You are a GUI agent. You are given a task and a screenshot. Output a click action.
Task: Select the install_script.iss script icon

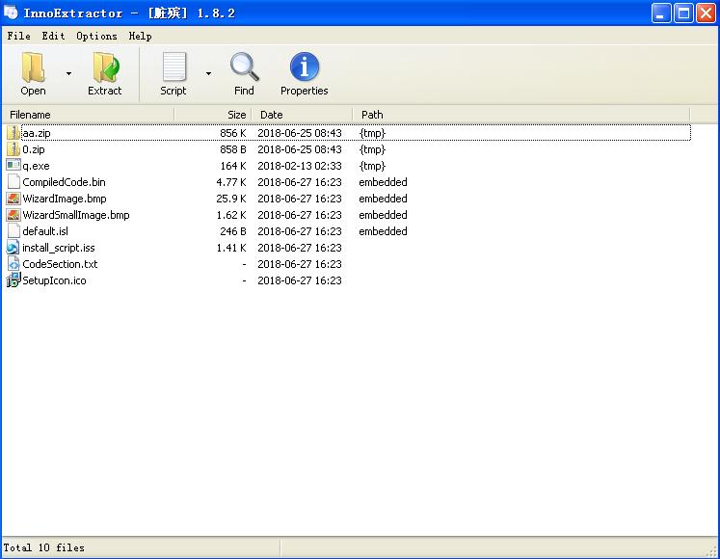13,248
